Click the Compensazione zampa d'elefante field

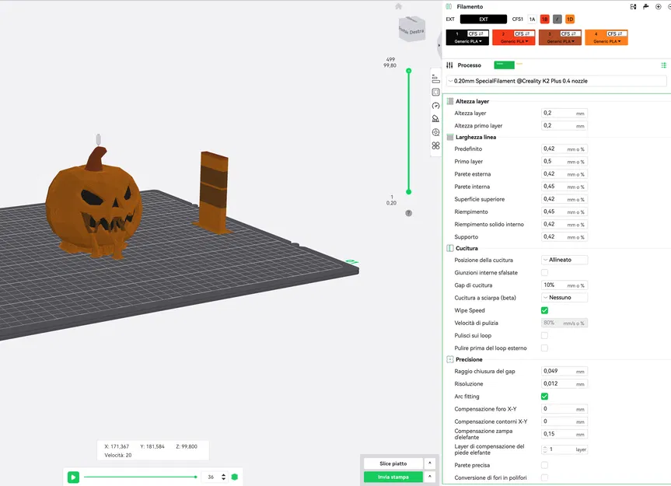564,434
